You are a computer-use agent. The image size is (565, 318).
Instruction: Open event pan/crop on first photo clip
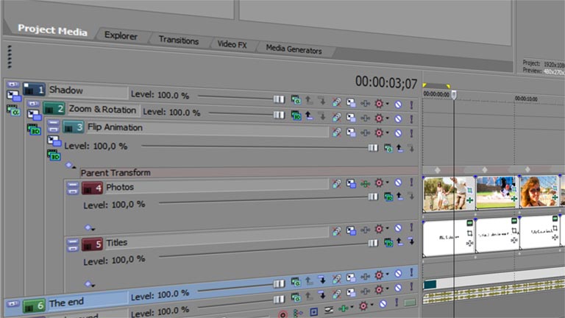(x=469, y=190)
